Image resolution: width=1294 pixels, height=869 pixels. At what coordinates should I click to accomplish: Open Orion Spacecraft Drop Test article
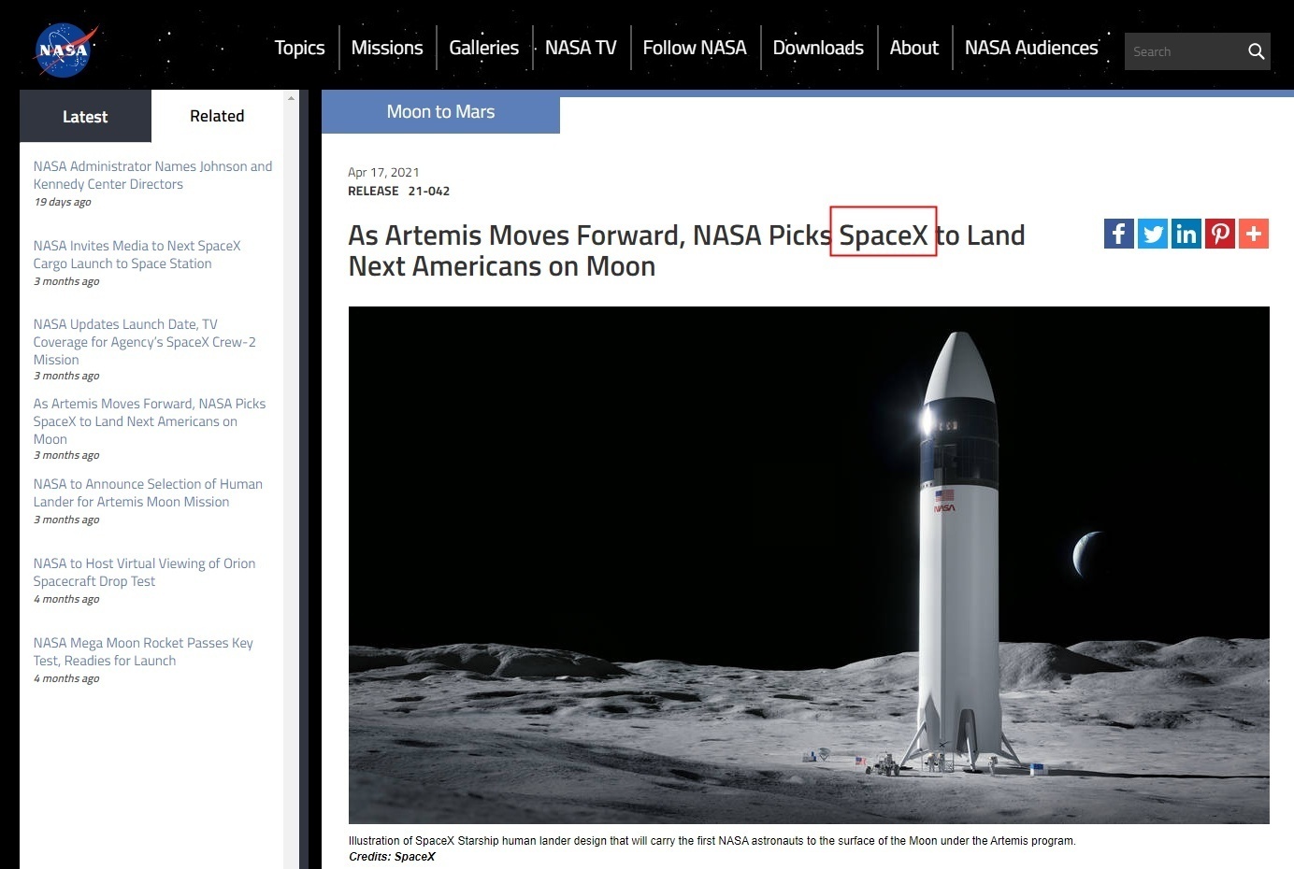click(144, 572)
